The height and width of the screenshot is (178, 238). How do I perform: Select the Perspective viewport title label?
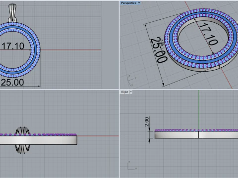click(x=128, y=3)
